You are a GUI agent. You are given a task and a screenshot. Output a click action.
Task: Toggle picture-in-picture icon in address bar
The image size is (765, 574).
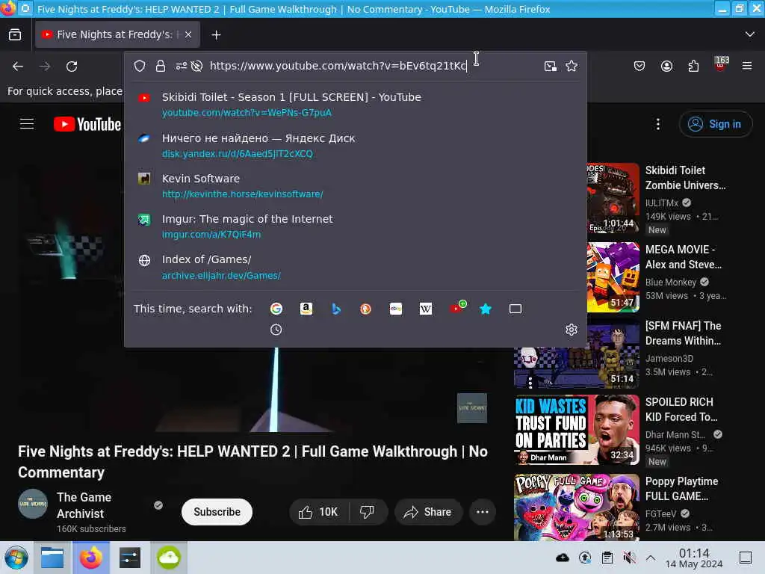[x=551, y=66]
